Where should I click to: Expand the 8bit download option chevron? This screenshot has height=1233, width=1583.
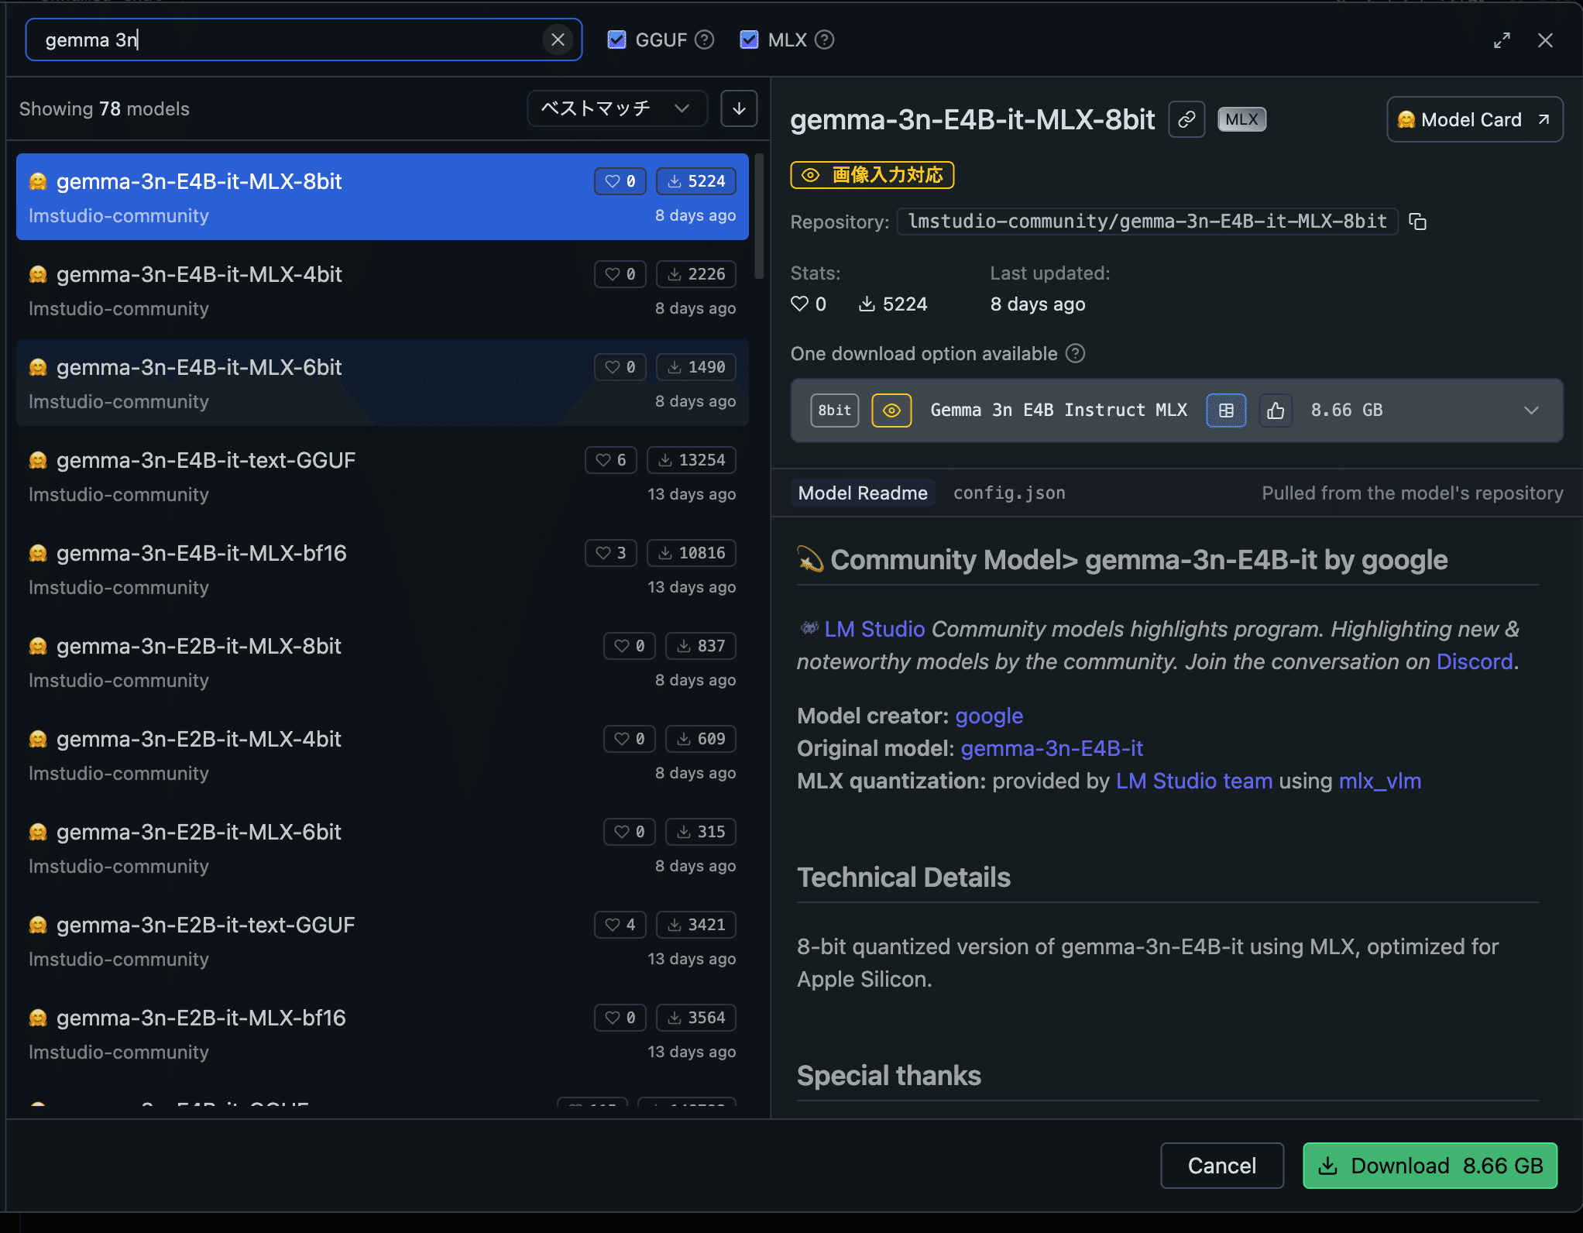1530,410
